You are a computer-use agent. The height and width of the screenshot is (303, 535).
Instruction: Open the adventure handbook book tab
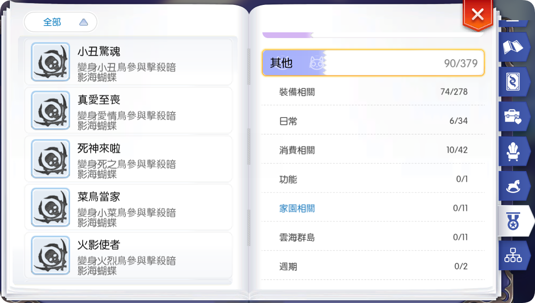coord(513,47)
